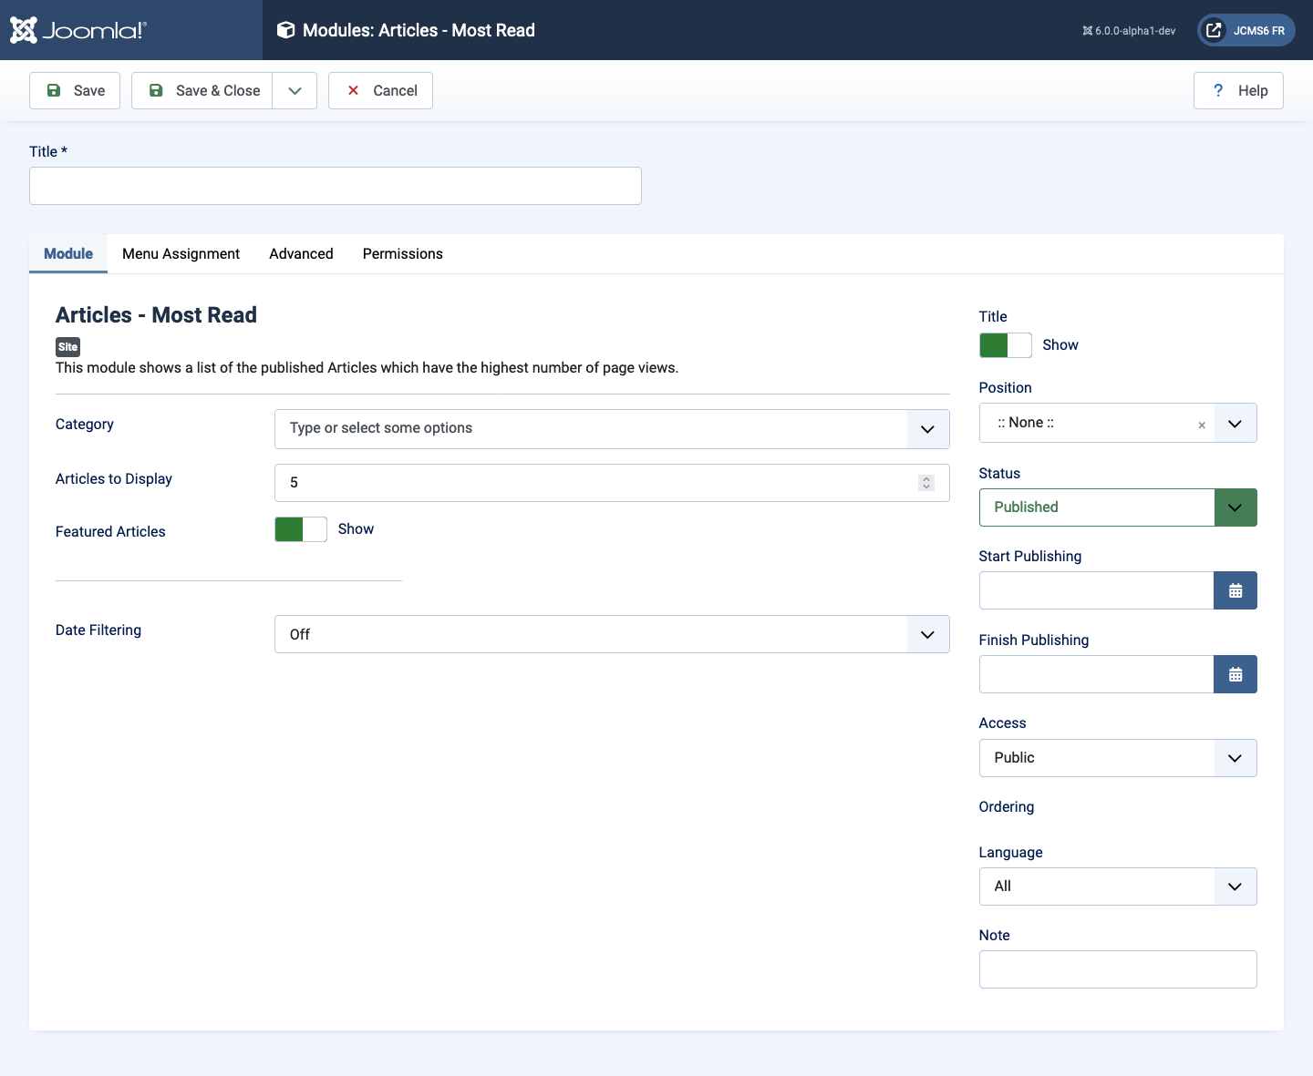Focus the module Title text field
The width and height of the screenshot is (1313, 1076).
pyautogui.click(x=336, y=186)
